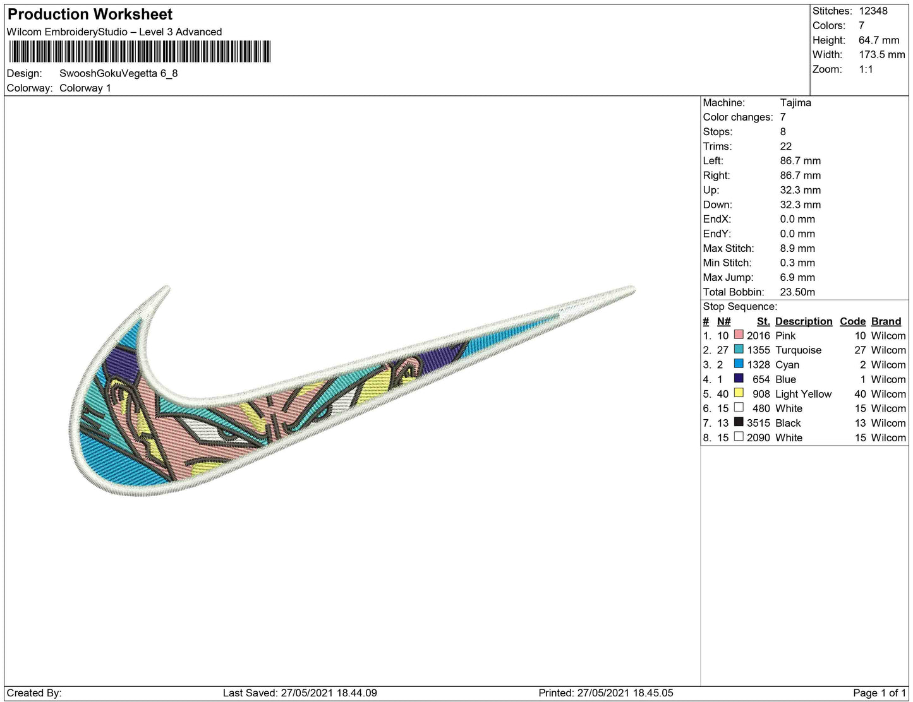Click the barcode under the worksheet title
The width and height of the screenshot is (913, 702).
click(140, 52)
